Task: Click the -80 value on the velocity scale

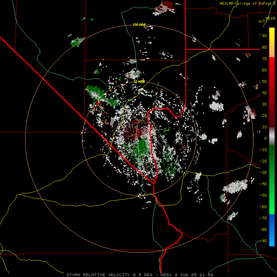Action: click(x=263, y=230)
